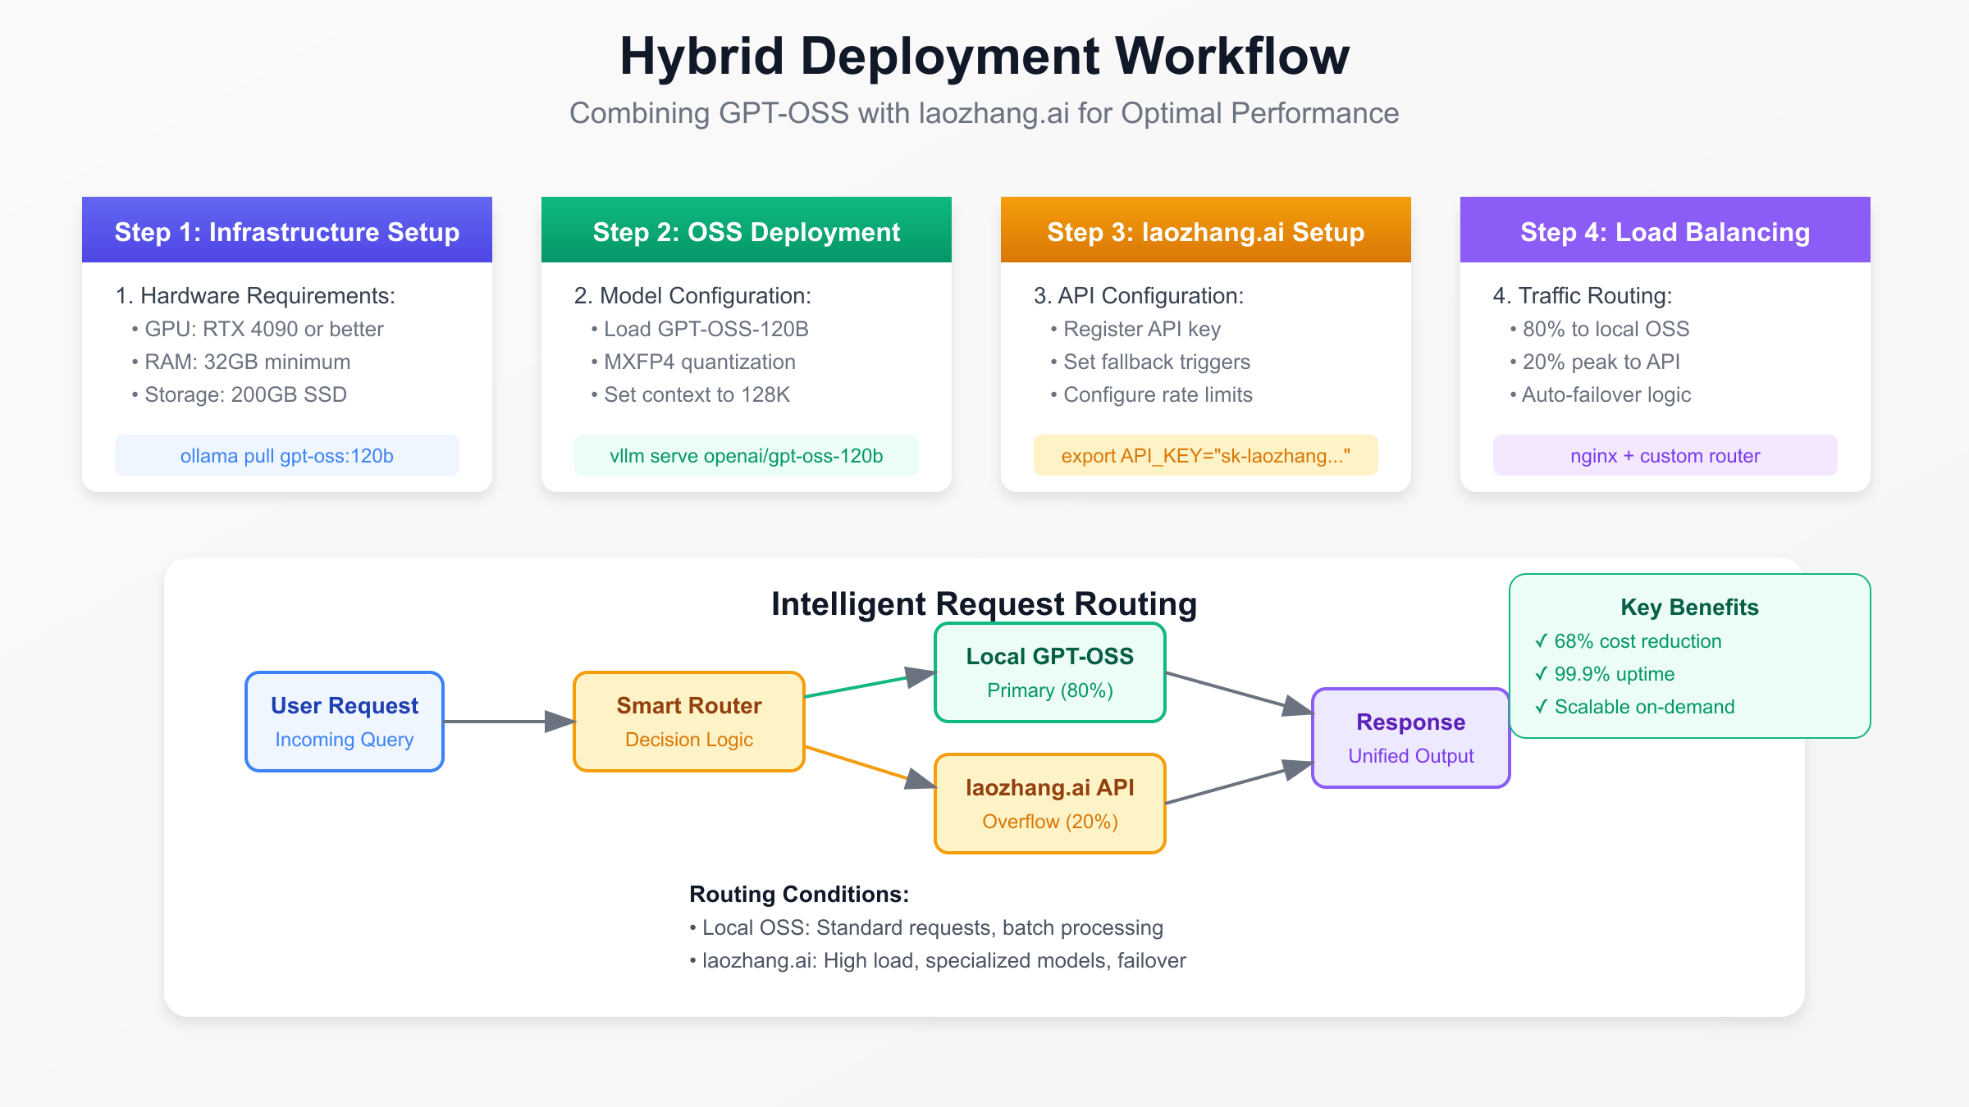Image resolution: width=1969 pixels, height=1107 pixels.
Task: Click '4. Traffic Routing:' heading
Action: tap(1583, 296)
